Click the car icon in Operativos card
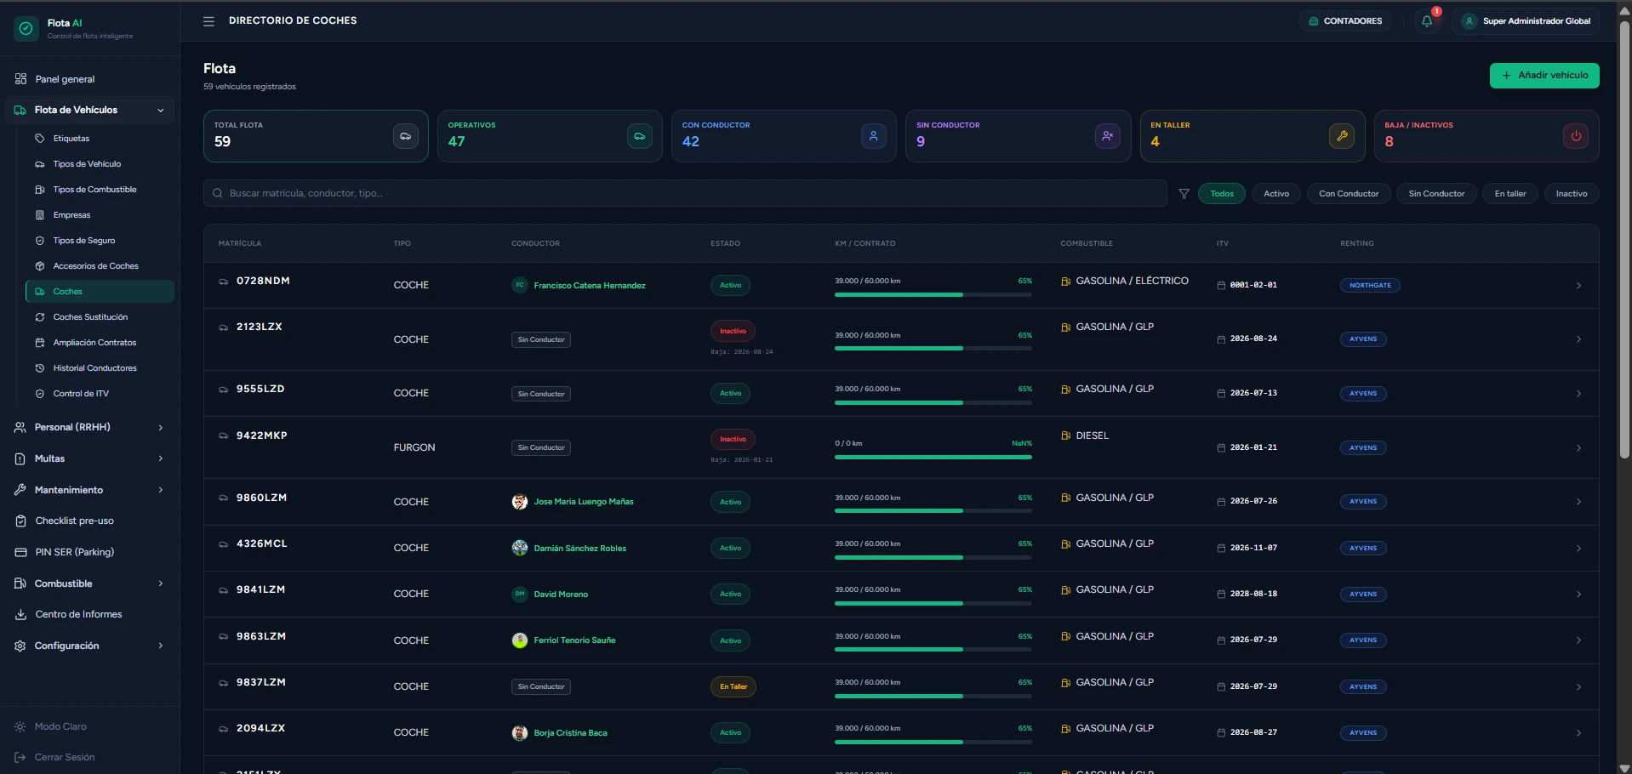The image size is (1632, 774). (640, 136)
